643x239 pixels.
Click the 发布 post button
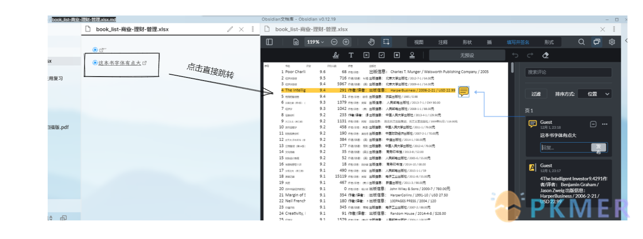click(x=598, y=148)
